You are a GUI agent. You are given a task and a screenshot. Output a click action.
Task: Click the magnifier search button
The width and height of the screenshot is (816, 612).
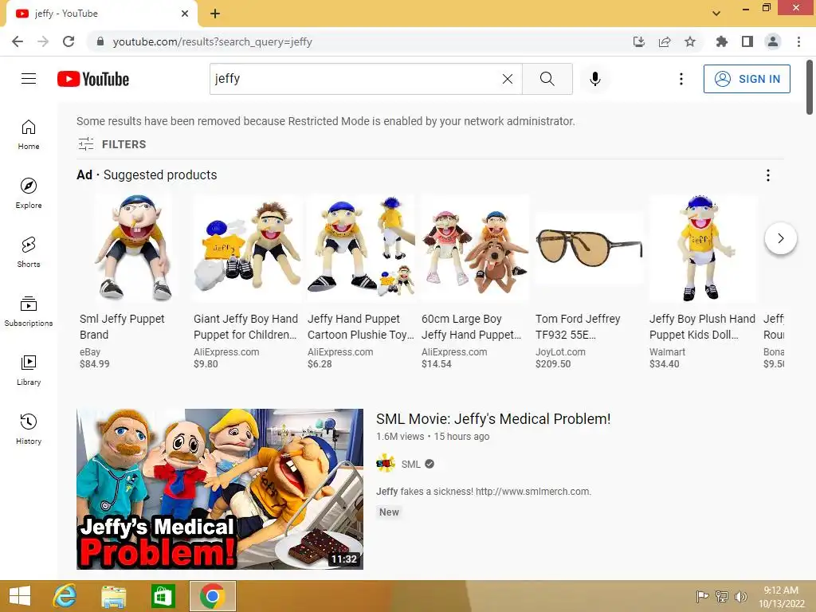pyautogui.click(x=547, y=79)
